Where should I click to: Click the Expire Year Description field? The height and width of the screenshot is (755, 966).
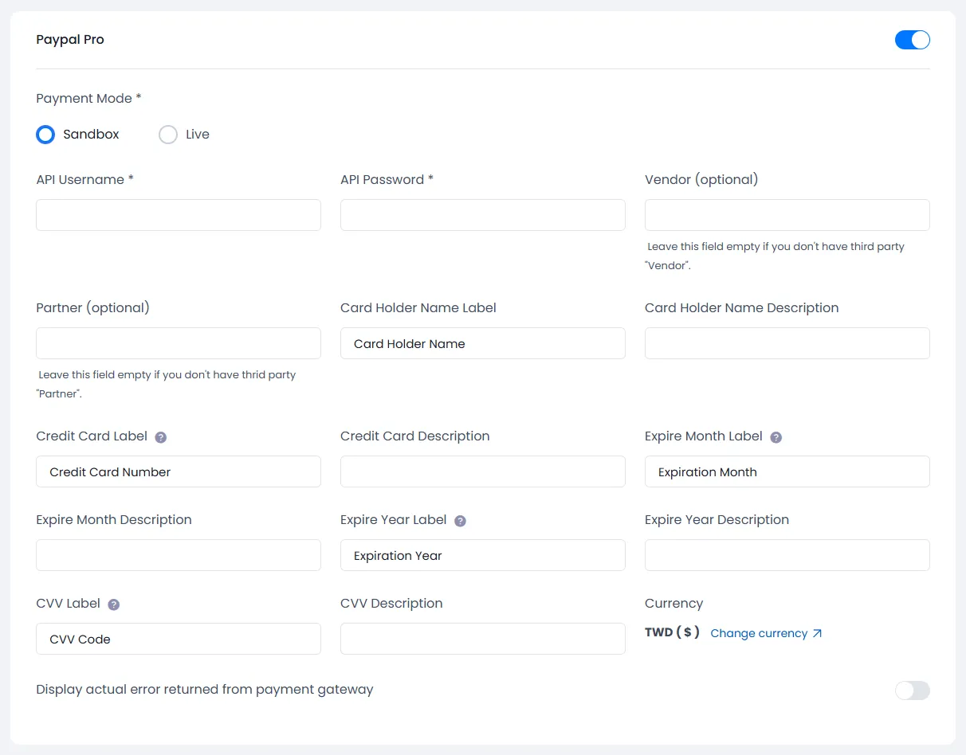point(787,555)
